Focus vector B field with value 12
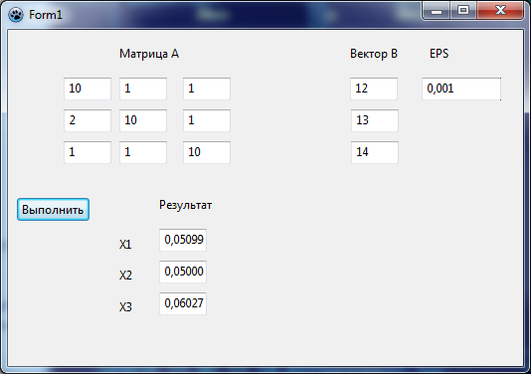Image resolution: width=531 pixels, height=374 pixels. click(374, 89)
